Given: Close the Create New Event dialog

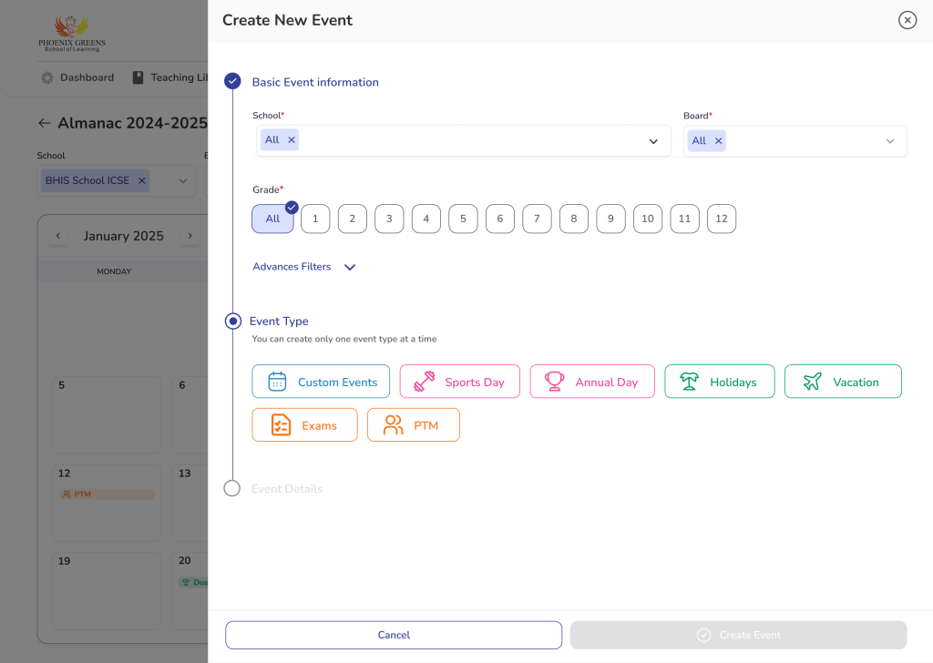Looking at the screenshot, I should coord(907,20).
